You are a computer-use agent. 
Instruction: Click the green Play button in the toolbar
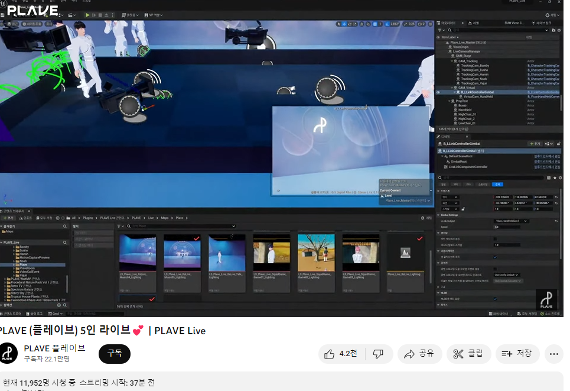[87, 15]
